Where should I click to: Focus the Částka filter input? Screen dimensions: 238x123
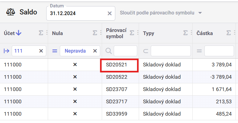[x=219, y=51]
